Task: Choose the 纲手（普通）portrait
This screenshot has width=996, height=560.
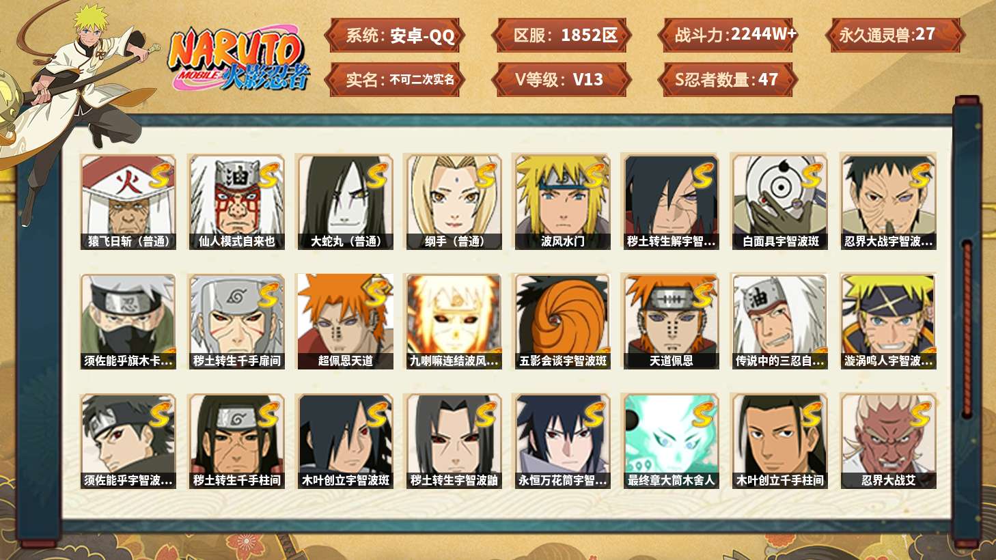Action: [x=454, y=202]
